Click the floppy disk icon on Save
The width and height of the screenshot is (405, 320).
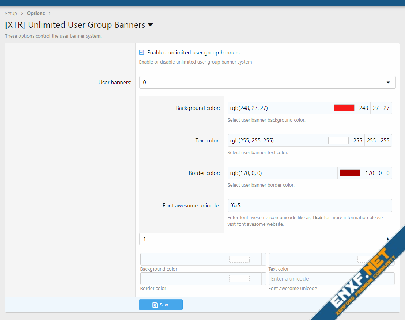tap(155, 305)
